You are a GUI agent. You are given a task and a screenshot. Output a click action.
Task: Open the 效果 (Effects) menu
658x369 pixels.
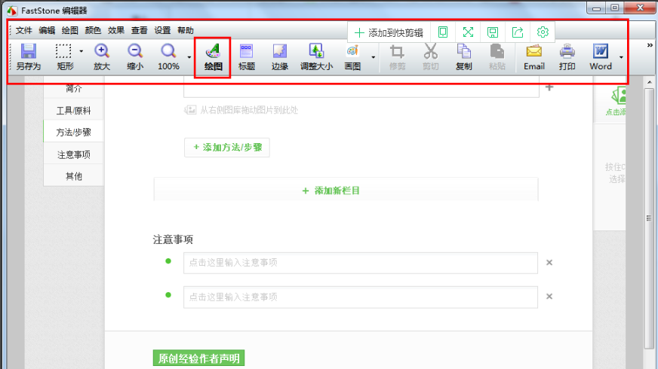point(116,31)
